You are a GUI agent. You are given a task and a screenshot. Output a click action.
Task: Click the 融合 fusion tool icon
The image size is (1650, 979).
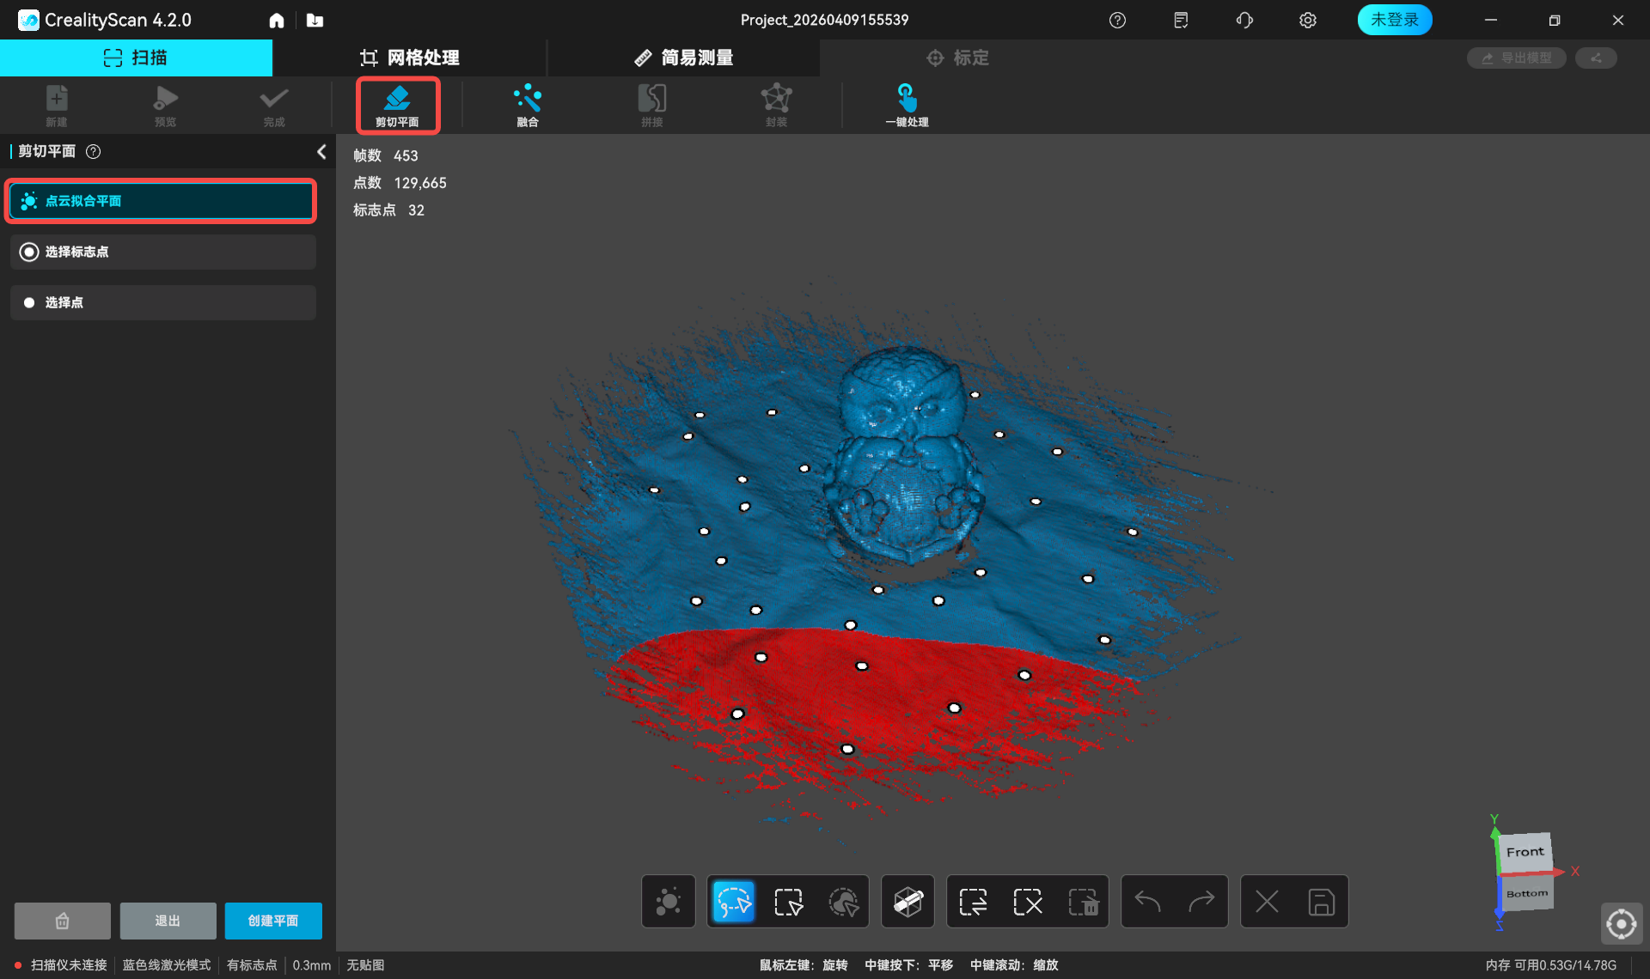[x=527, y=105]
